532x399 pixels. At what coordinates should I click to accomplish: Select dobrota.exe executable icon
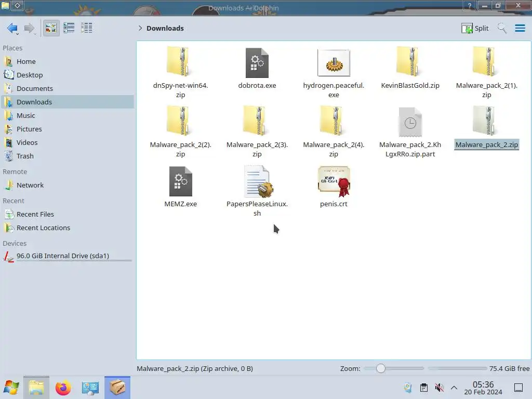[x=257, y=63]
